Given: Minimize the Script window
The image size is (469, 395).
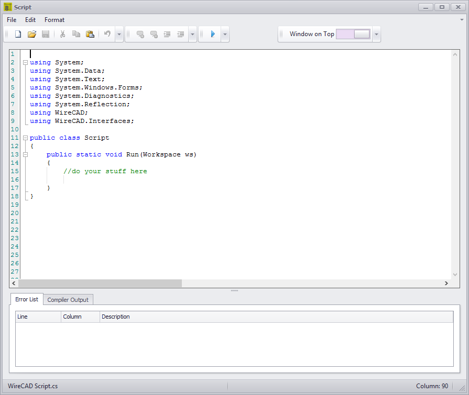Looking at the screenshot, I should click(426, 7).
